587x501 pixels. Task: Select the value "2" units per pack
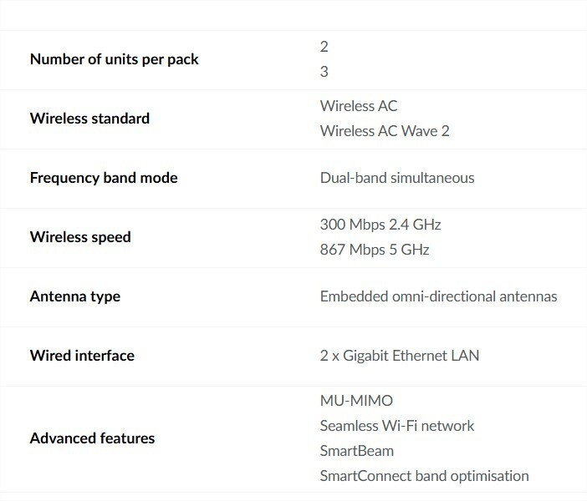324,47
